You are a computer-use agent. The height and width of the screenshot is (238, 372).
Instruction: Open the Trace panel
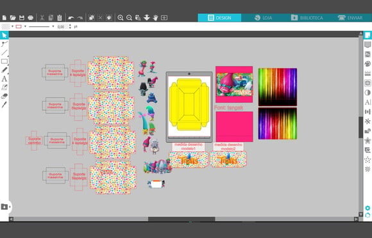[x=368, y=83]
